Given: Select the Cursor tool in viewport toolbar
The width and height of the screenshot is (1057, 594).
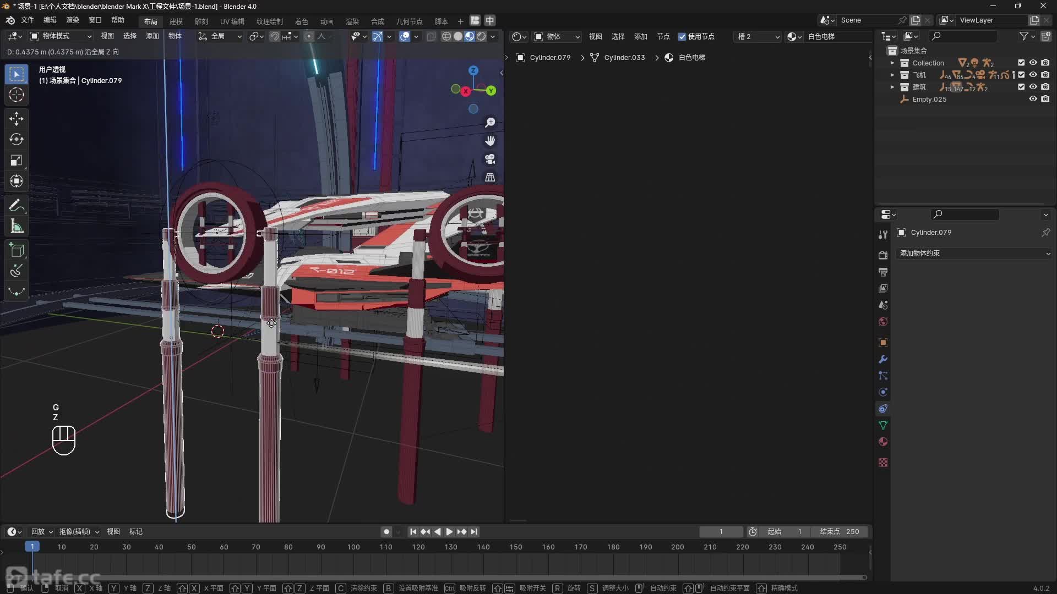Looking at the screenshot, I should pos(17,95).
